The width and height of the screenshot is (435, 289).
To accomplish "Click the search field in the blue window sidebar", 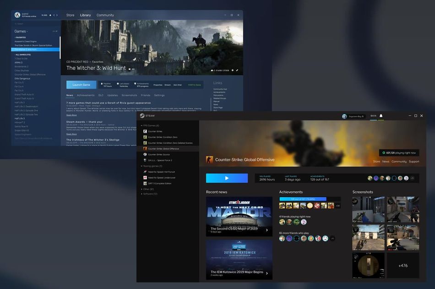I will (36, 24).
